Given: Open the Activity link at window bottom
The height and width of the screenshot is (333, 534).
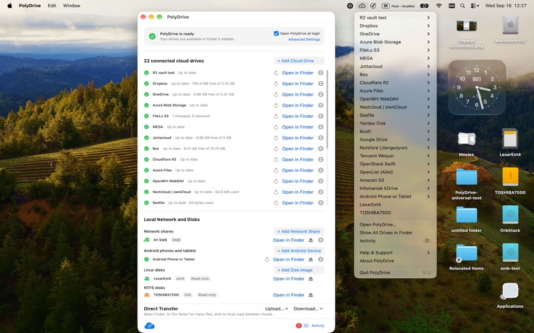Looking at the screenshot, I should [x=318, y=326].
